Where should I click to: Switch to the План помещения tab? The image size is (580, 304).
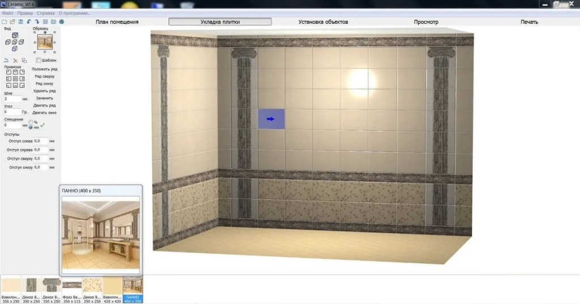pos(117,22)
